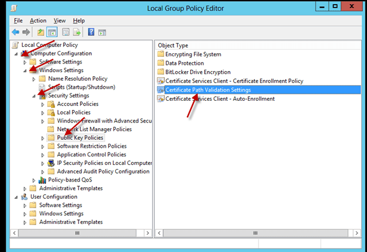
Task: Expand the Application Control Policies node
Action: click(42, 155)
